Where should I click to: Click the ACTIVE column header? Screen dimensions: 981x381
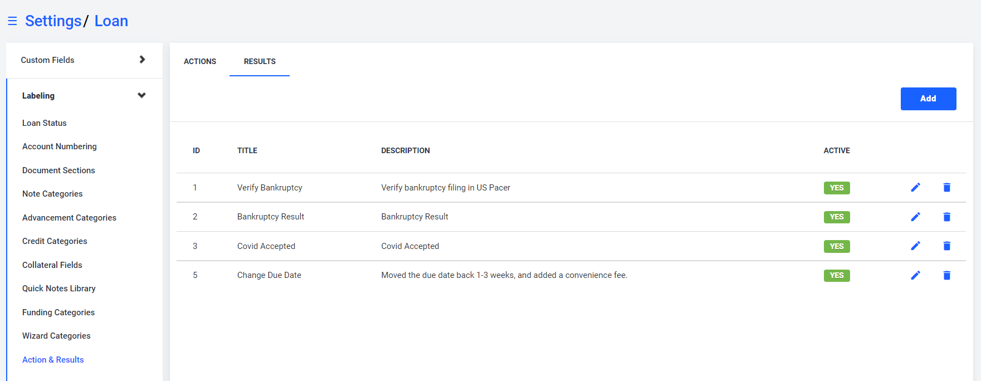[837, 150]
